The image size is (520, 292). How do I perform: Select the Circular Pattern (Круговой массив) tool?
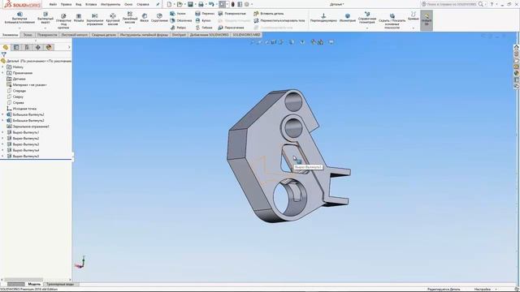click(113, 19)
